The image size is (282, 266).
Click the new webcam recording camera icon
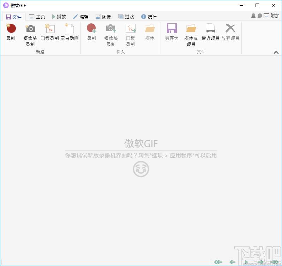point(30,29)
